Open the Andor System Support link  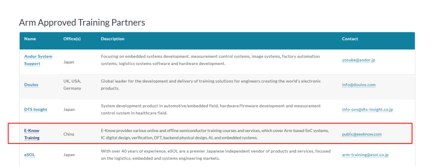(38, 60)
